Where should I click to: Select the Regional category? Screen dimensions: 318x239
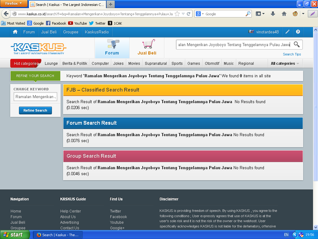(x=246, y=63)
